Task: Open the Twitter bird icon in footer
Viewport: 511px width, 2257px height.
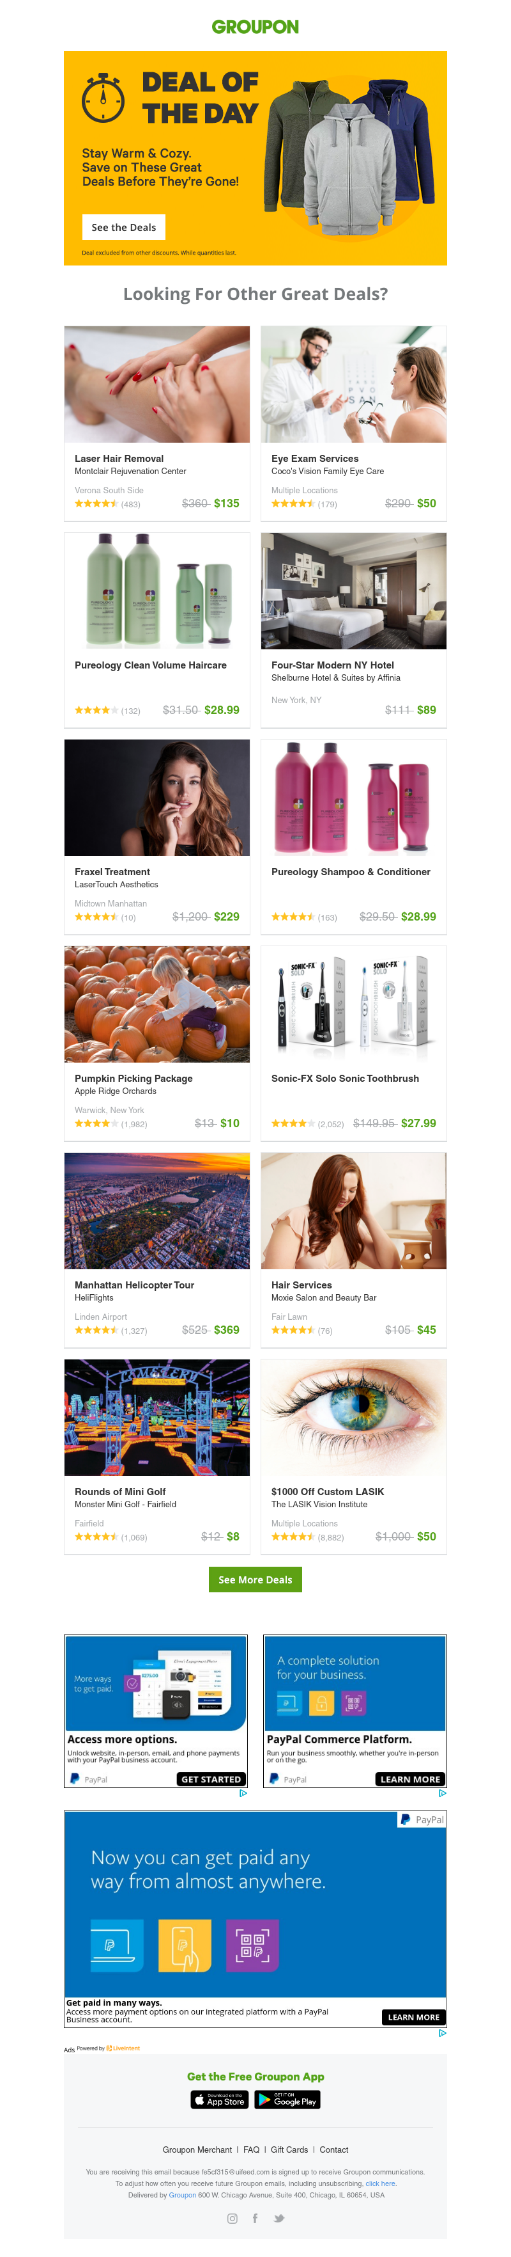Action: click(x=278, y=2217)
